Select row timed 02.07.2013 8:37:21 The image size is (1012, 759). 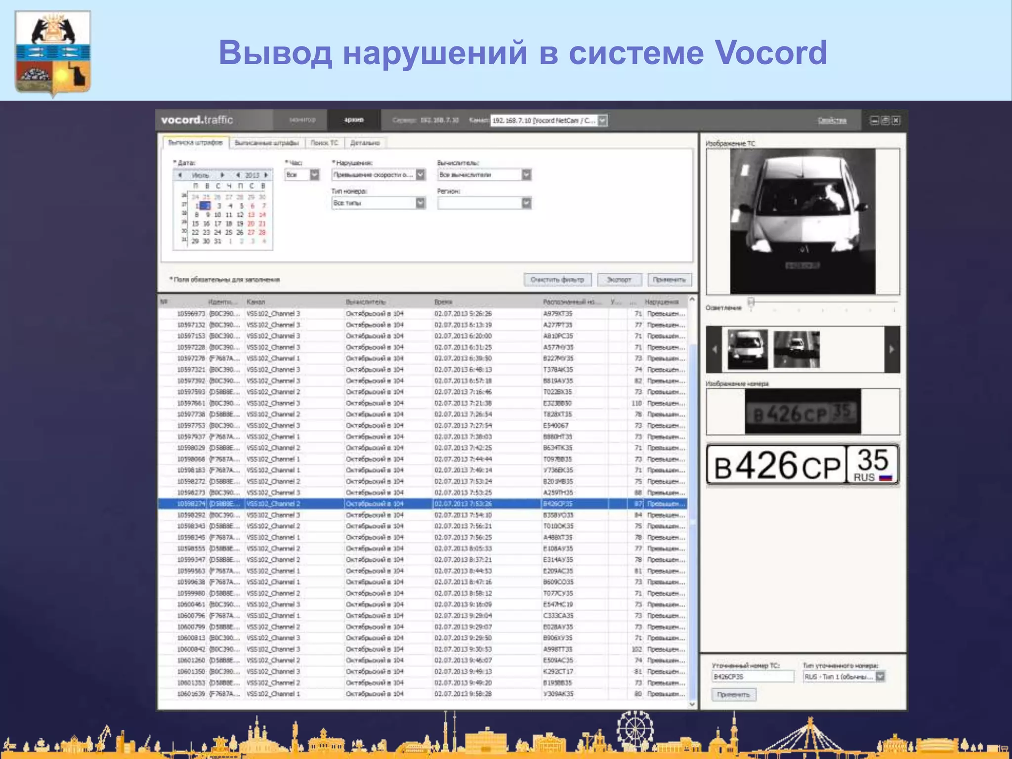click(422, 560)
